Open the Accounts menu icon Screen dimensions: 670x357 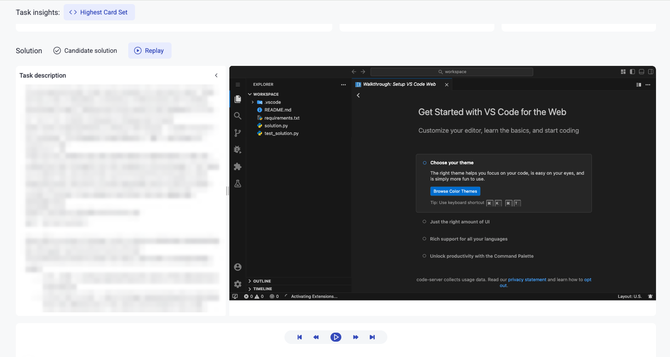237,267
